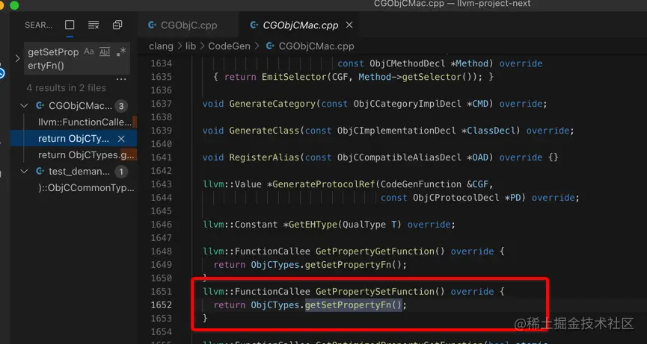Click line number 1652 in the gutter
647x344 pixels.
[162, 305]
